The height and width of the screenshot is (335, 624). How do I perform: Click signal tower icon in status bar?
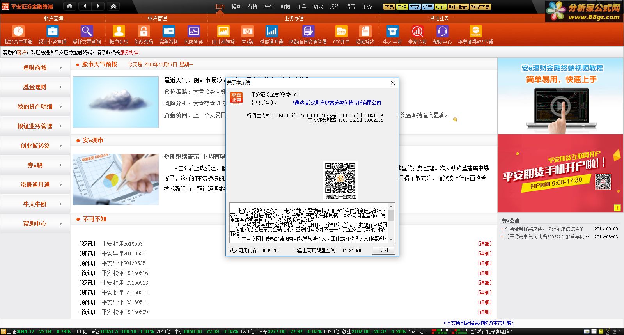(x=608, y=331)
